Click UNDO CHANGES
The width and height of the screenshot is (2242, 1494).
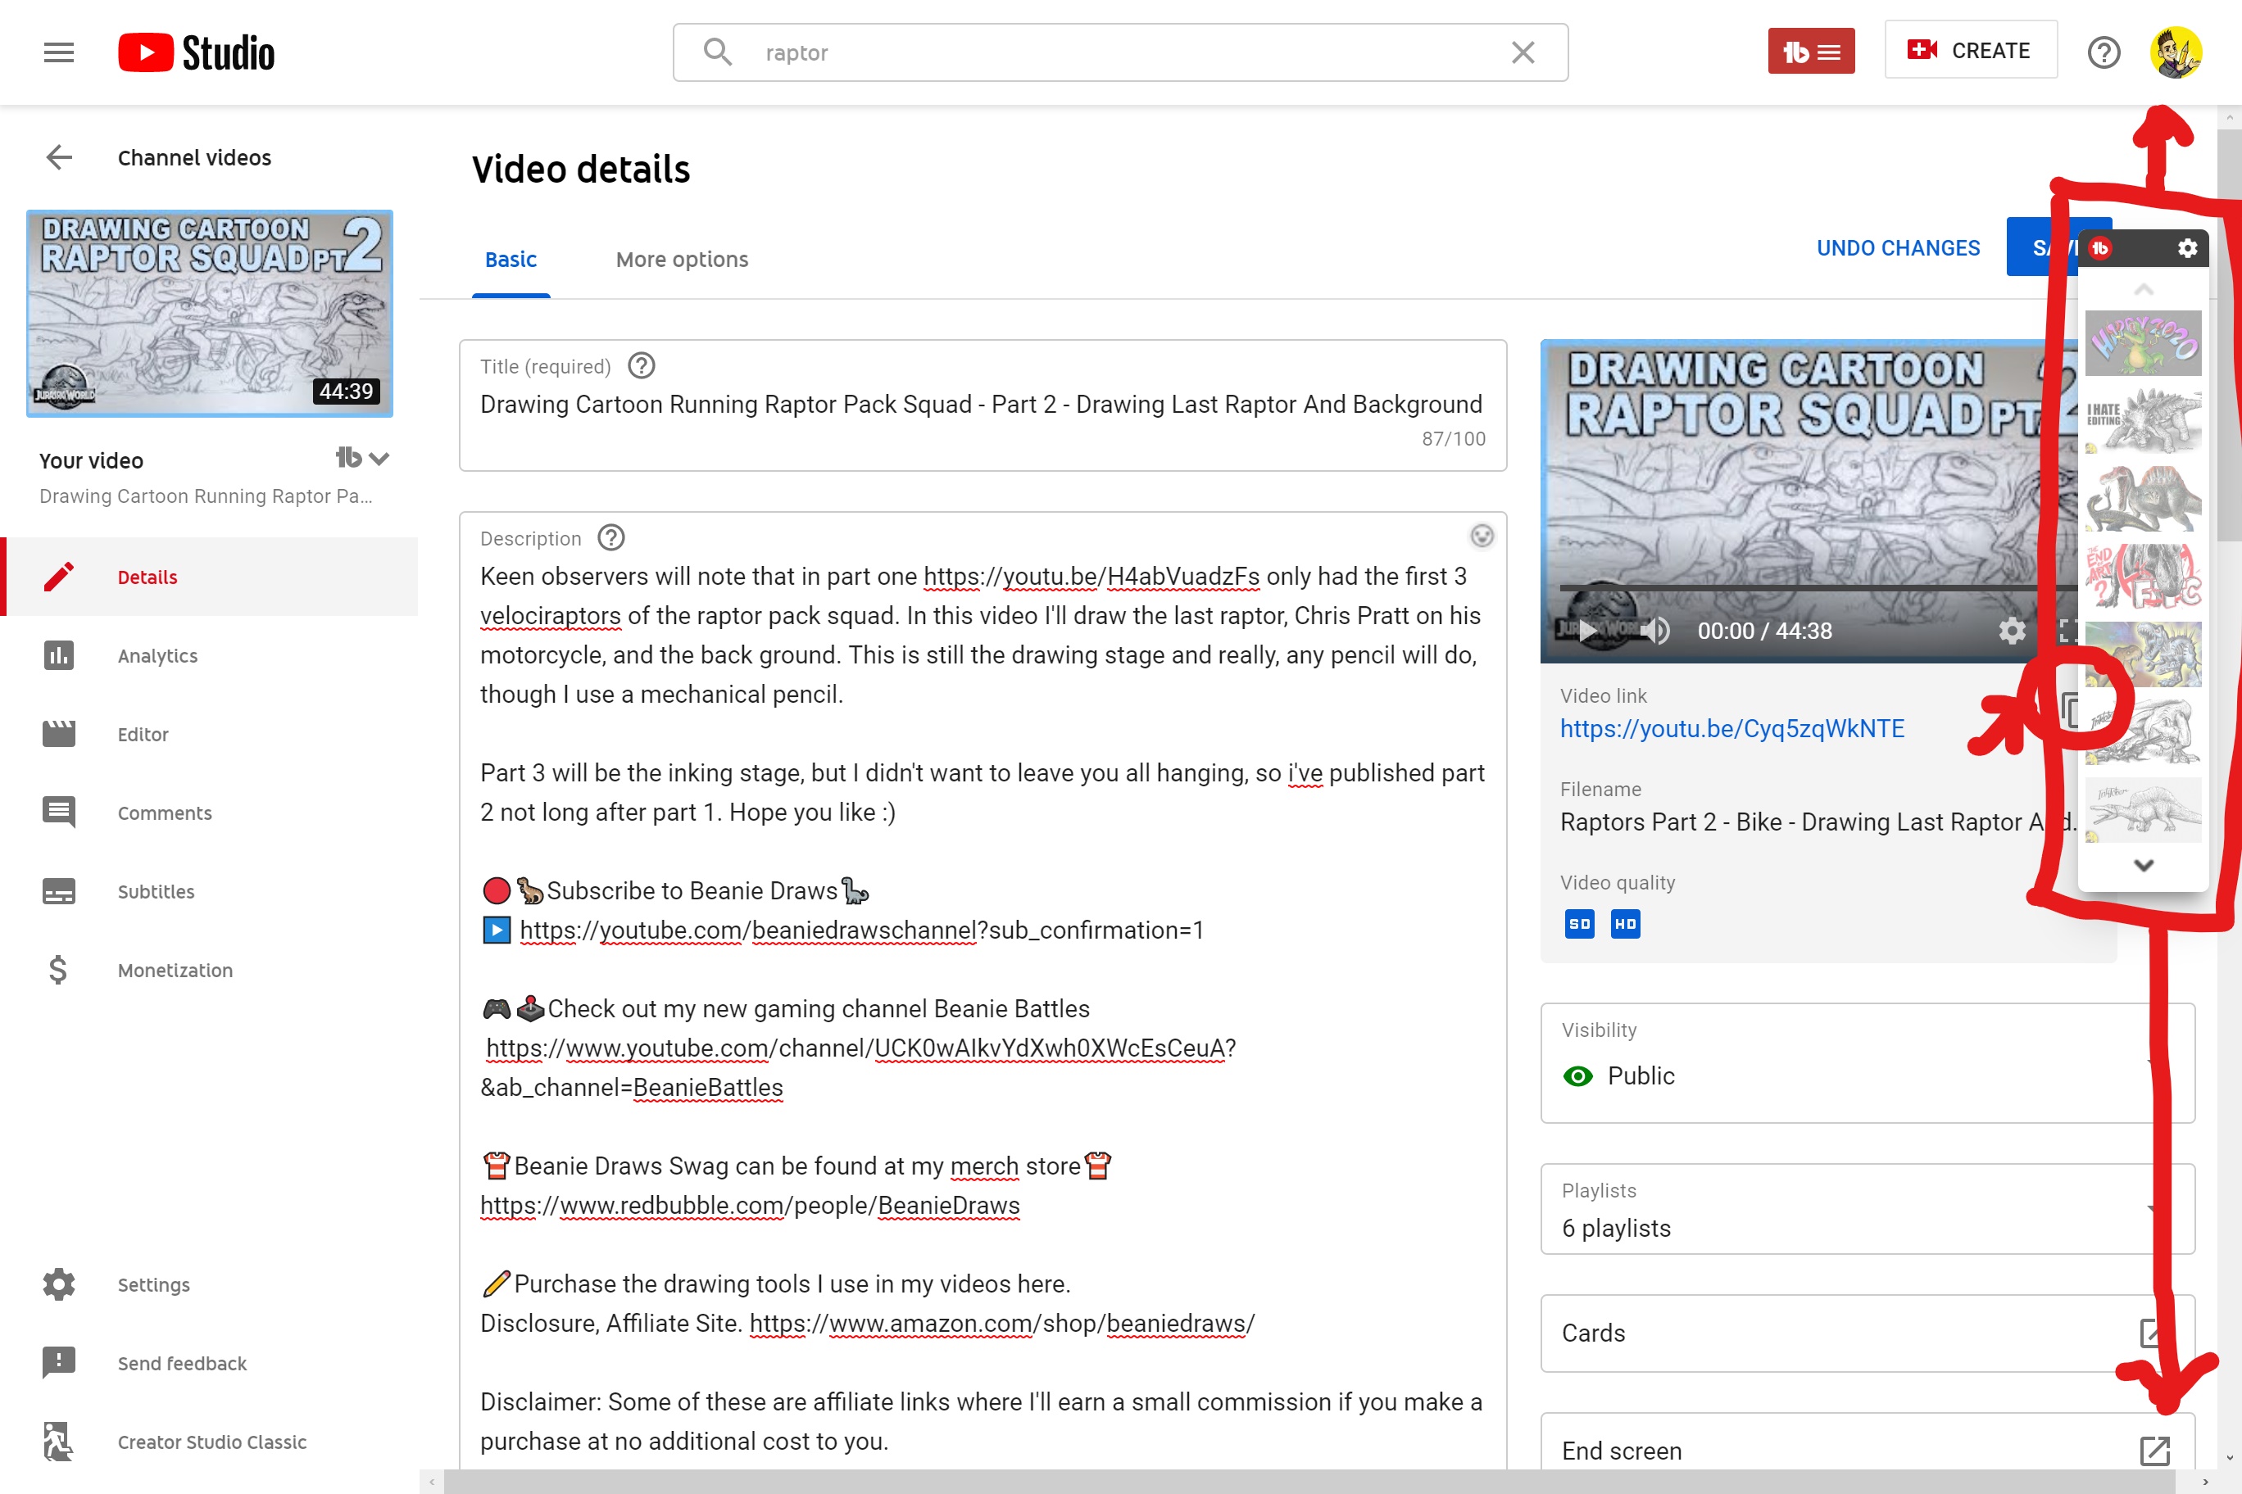point(1898,247)
